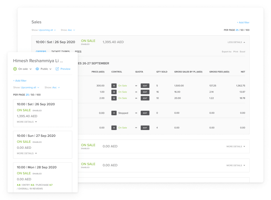This screenshot has width=271, height=200.
Task: Select the 10:00 Mon 28 Sep 2020 card
Action: (43, 177)
